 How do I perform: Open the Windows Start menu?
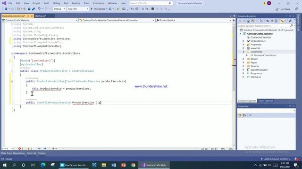point(5,165)
